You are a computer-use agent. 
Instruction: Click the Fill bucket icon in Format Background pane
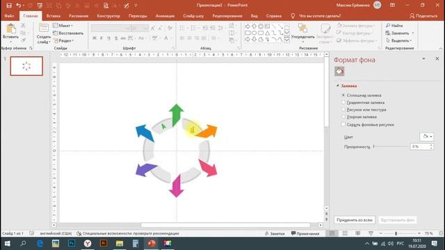(339, 72)
